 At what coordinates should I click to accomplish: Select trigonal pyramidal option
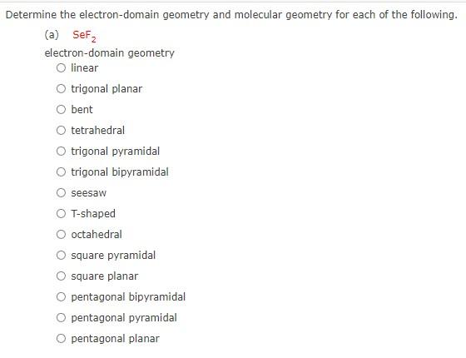point(61,151)
